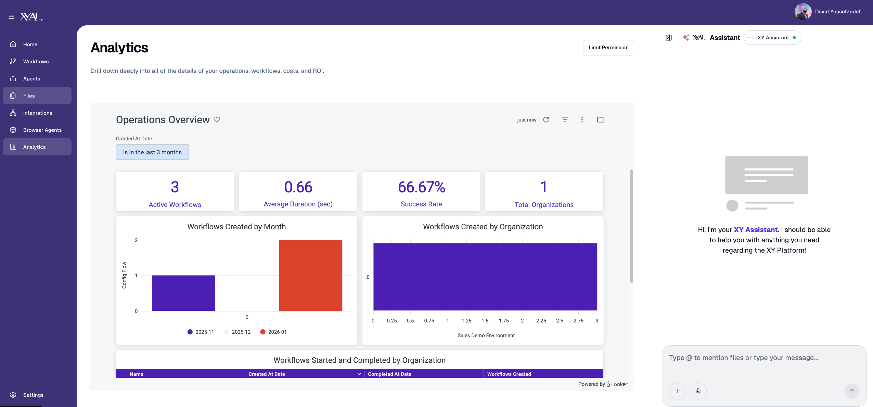Open the 'is in the last 3 months' filter
This screenshot has width=873, height=407.
click(152, 152)
